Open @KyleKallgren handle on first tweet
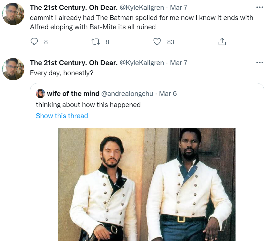The width and height of the screenshot is (267, 241). (x=142, y=7)
